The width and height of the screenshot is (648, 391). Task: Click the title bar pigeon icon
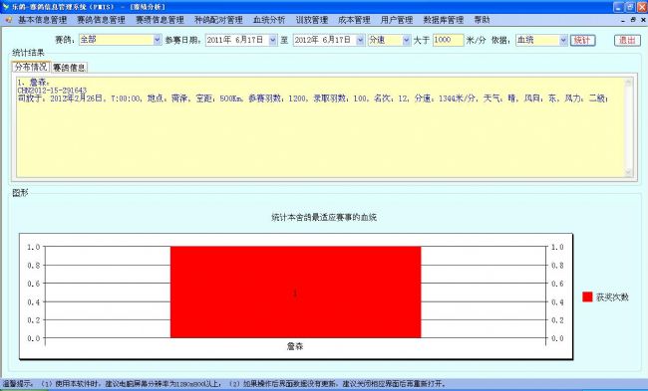(x=5, y=7)
